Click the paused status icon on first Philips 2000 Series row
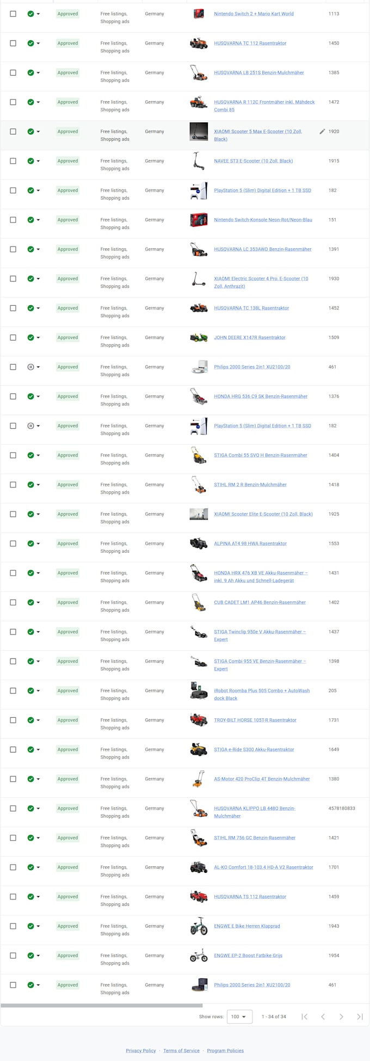370x1061 pixels. point(30,367)
